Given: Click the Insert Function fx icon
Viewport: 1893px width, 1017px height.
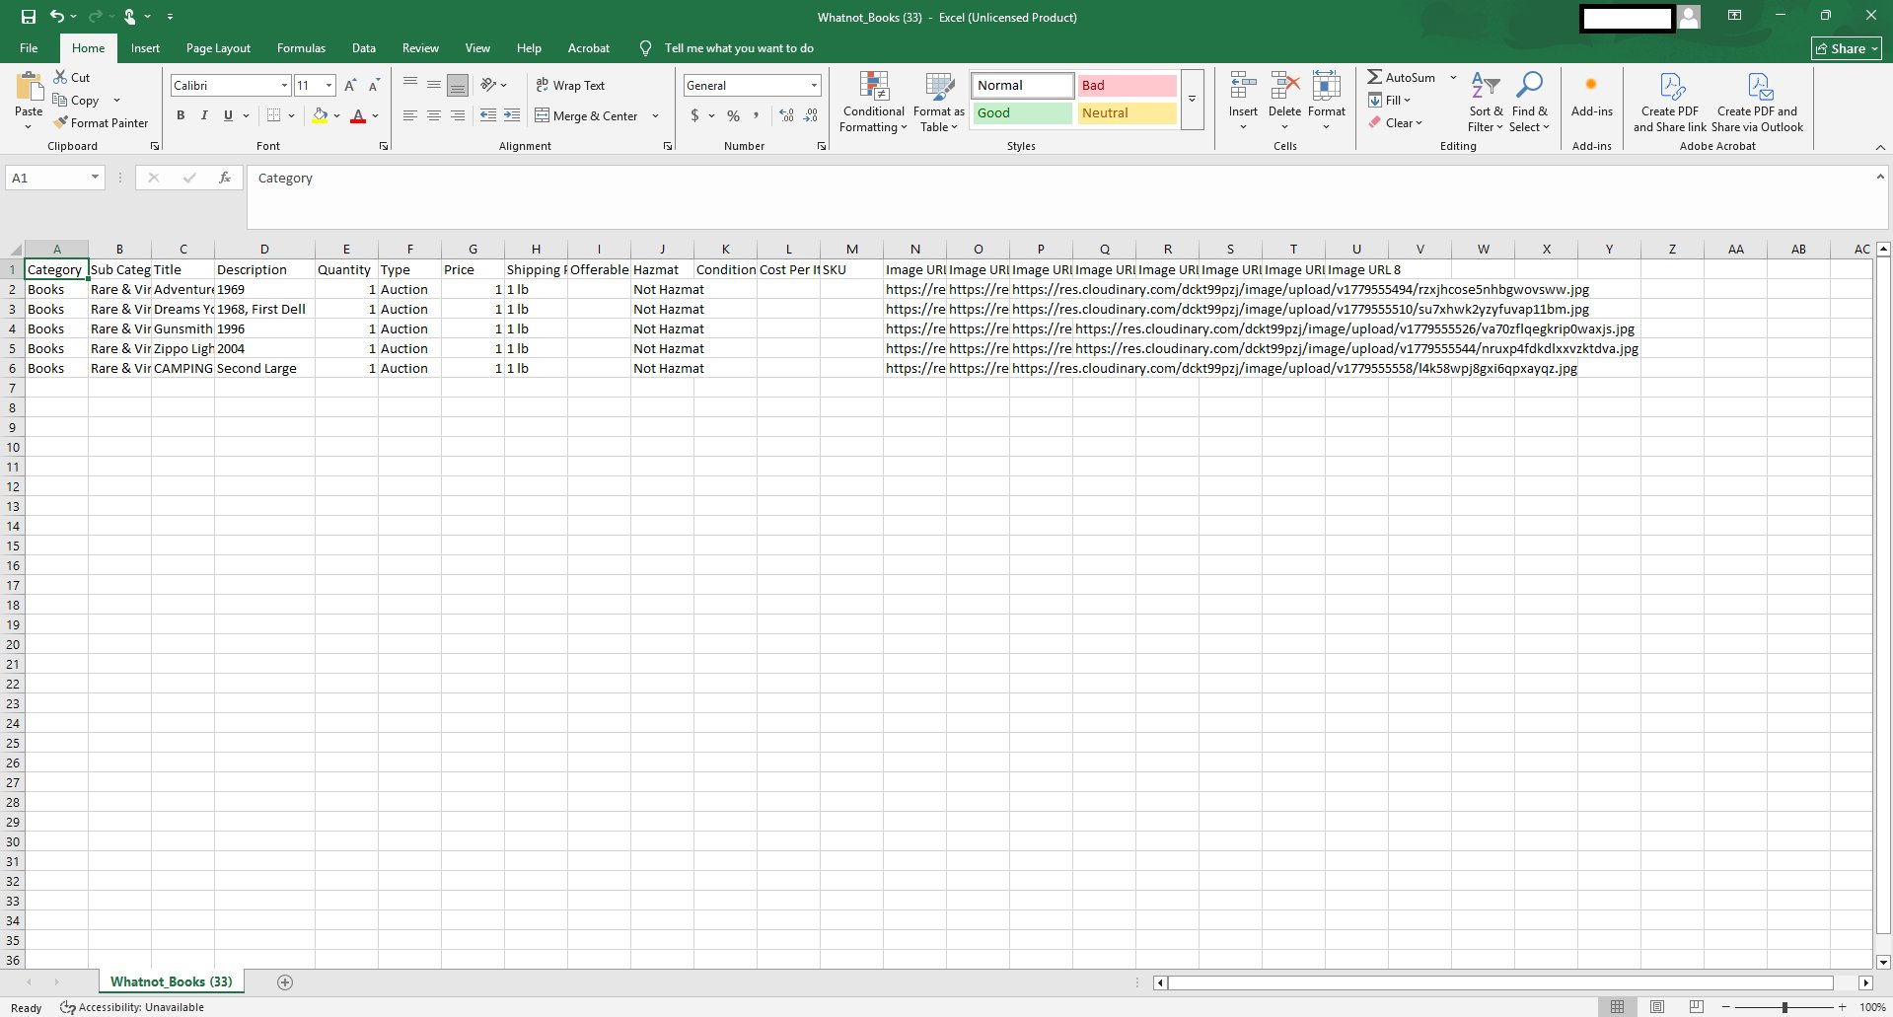Looking at the screenshot, I should tap(225, 178).
